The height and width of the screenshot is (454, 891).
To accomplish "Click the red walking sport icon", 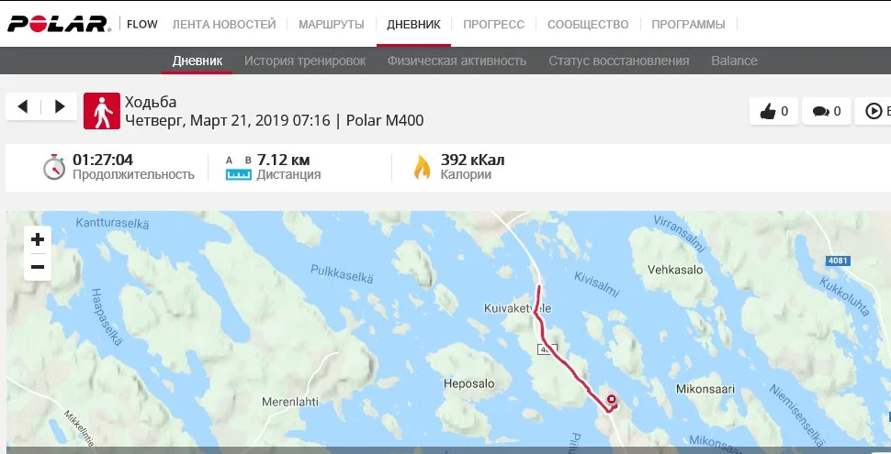I will point(102,111).
